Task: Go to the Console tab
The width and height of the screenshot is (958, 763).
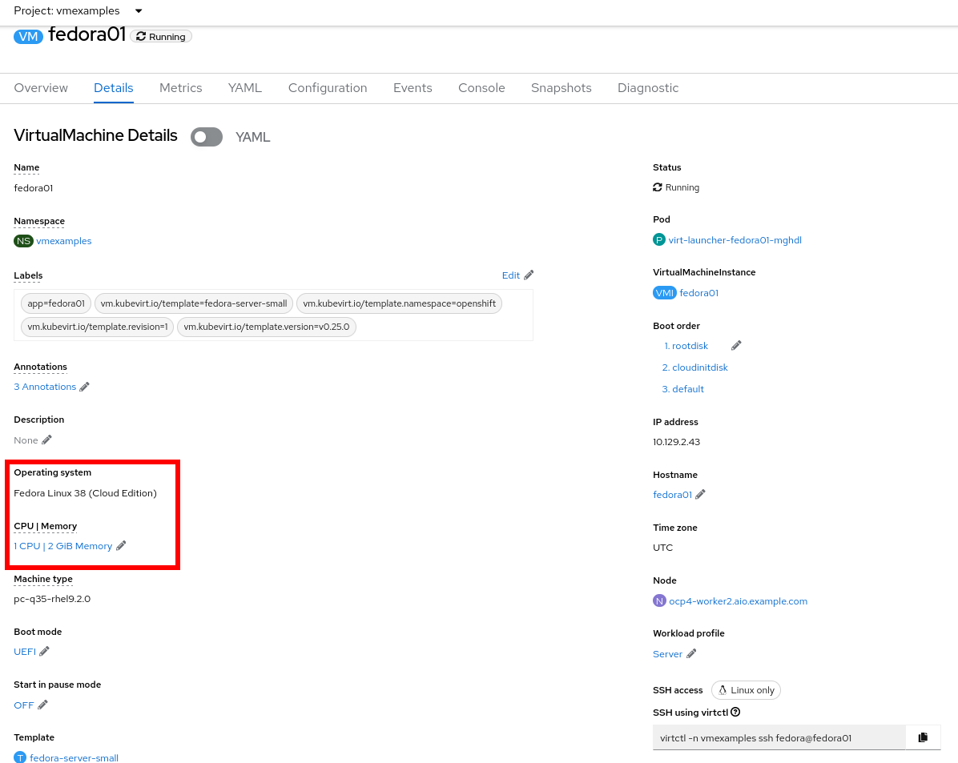Action: 481,88
